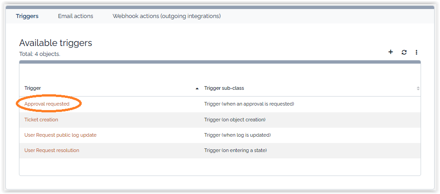Viewport: 440px width, 194px height.
Task: Click the Trigger column header
Action: 33,88
